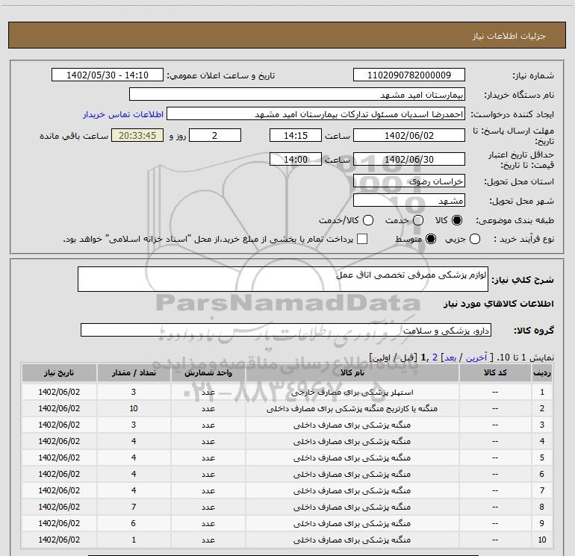Click the deadline time field 14:15
Image resolution: width=575 pixels, height=556 pixels.
(x=296, y=135)
